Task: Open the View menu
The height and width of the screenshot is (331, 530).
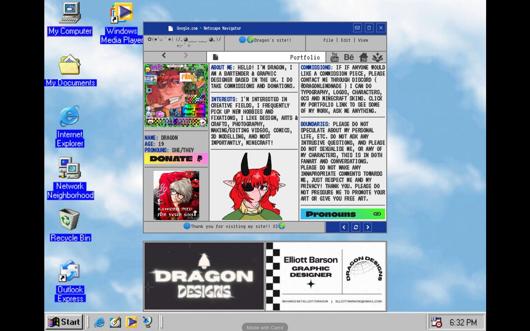Action: pyautogui.click(x=363, y=40)
